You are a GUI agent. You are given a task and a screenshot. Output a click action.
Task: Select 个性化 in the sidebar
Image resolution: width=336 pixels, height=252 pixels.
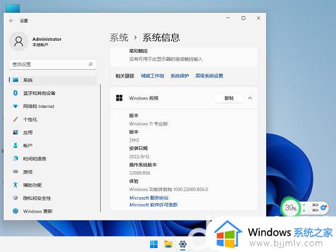point(30,120)
